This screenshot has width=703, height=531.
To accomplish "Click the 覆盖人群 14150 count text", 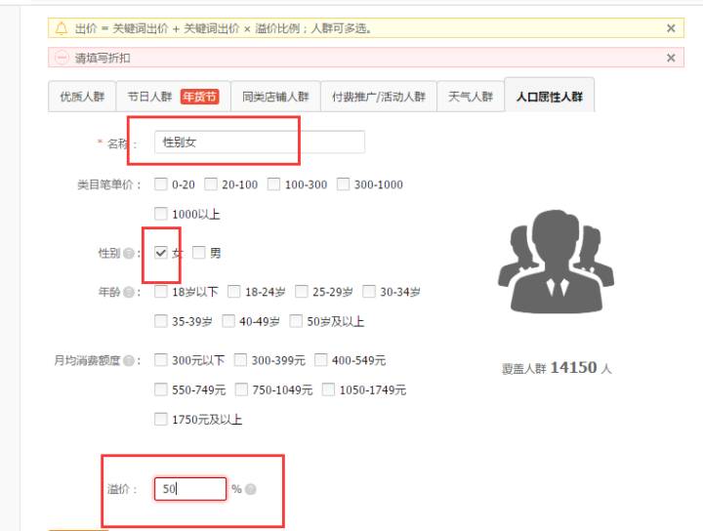I will coord(557,368).
